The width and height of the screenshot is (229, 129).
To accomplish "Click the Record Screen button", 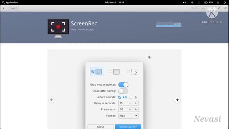I will coord(128,126).
